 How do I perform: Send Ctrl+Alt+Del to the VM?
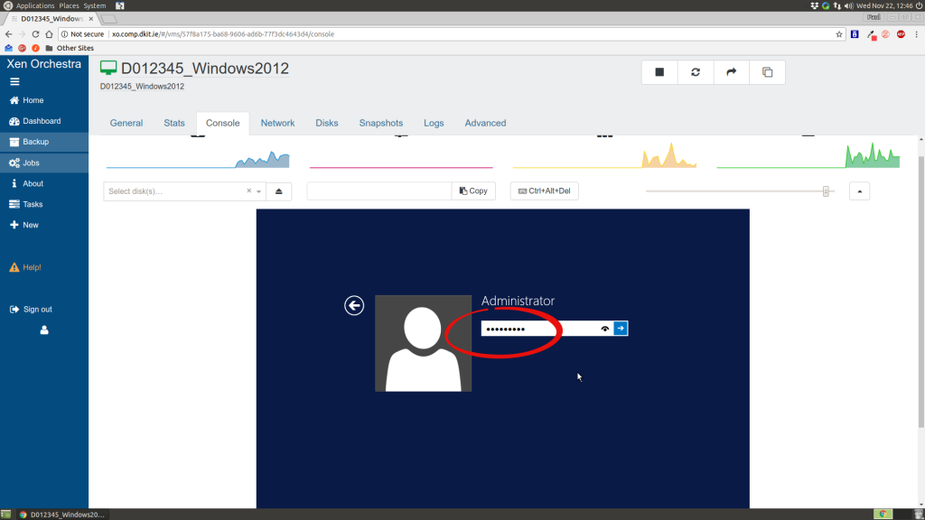click(x=544, y=191)
